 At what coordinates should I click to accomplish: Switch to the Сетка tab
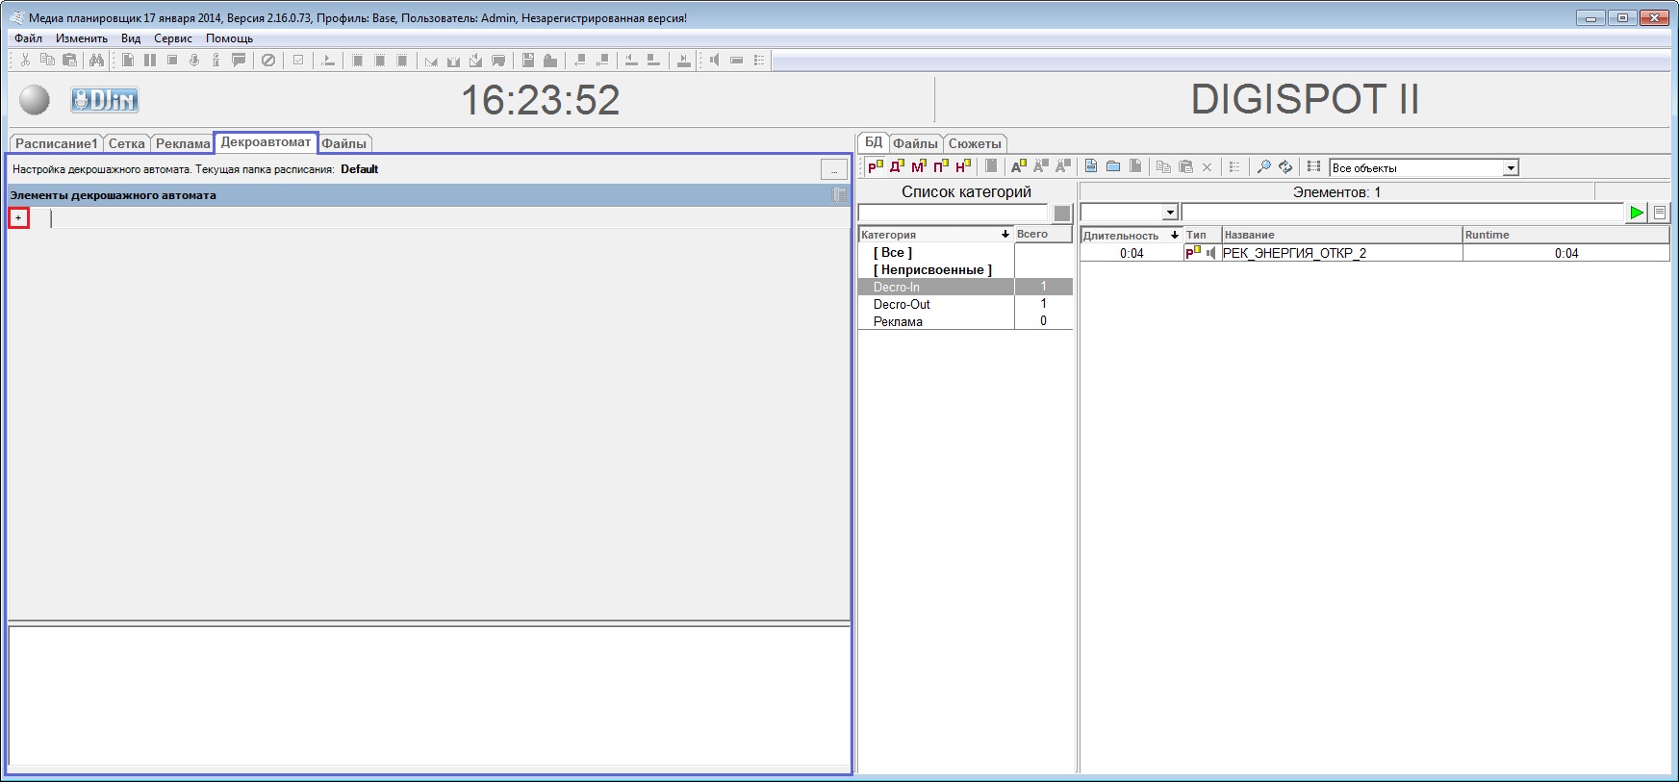(x=126, y=143)
